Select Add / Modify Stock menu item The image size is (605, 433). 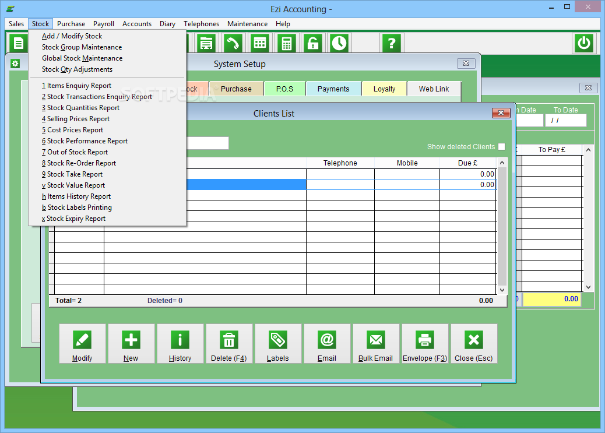108,36
